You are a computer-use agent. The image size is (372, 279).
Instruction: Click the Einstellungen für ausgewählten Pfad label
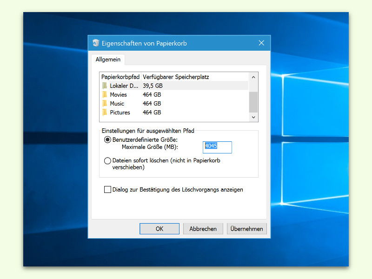(148, 131)
